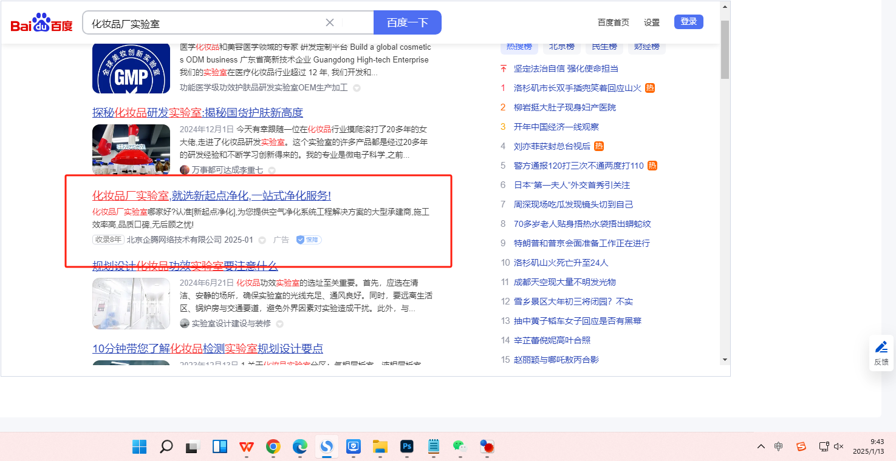This screenshot has width=896, height=461.
Task: Open the 登录 login button
Action: pos(688,22)
